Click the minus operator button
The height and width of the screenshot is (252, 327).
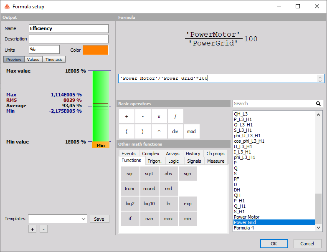click(143, 116)
